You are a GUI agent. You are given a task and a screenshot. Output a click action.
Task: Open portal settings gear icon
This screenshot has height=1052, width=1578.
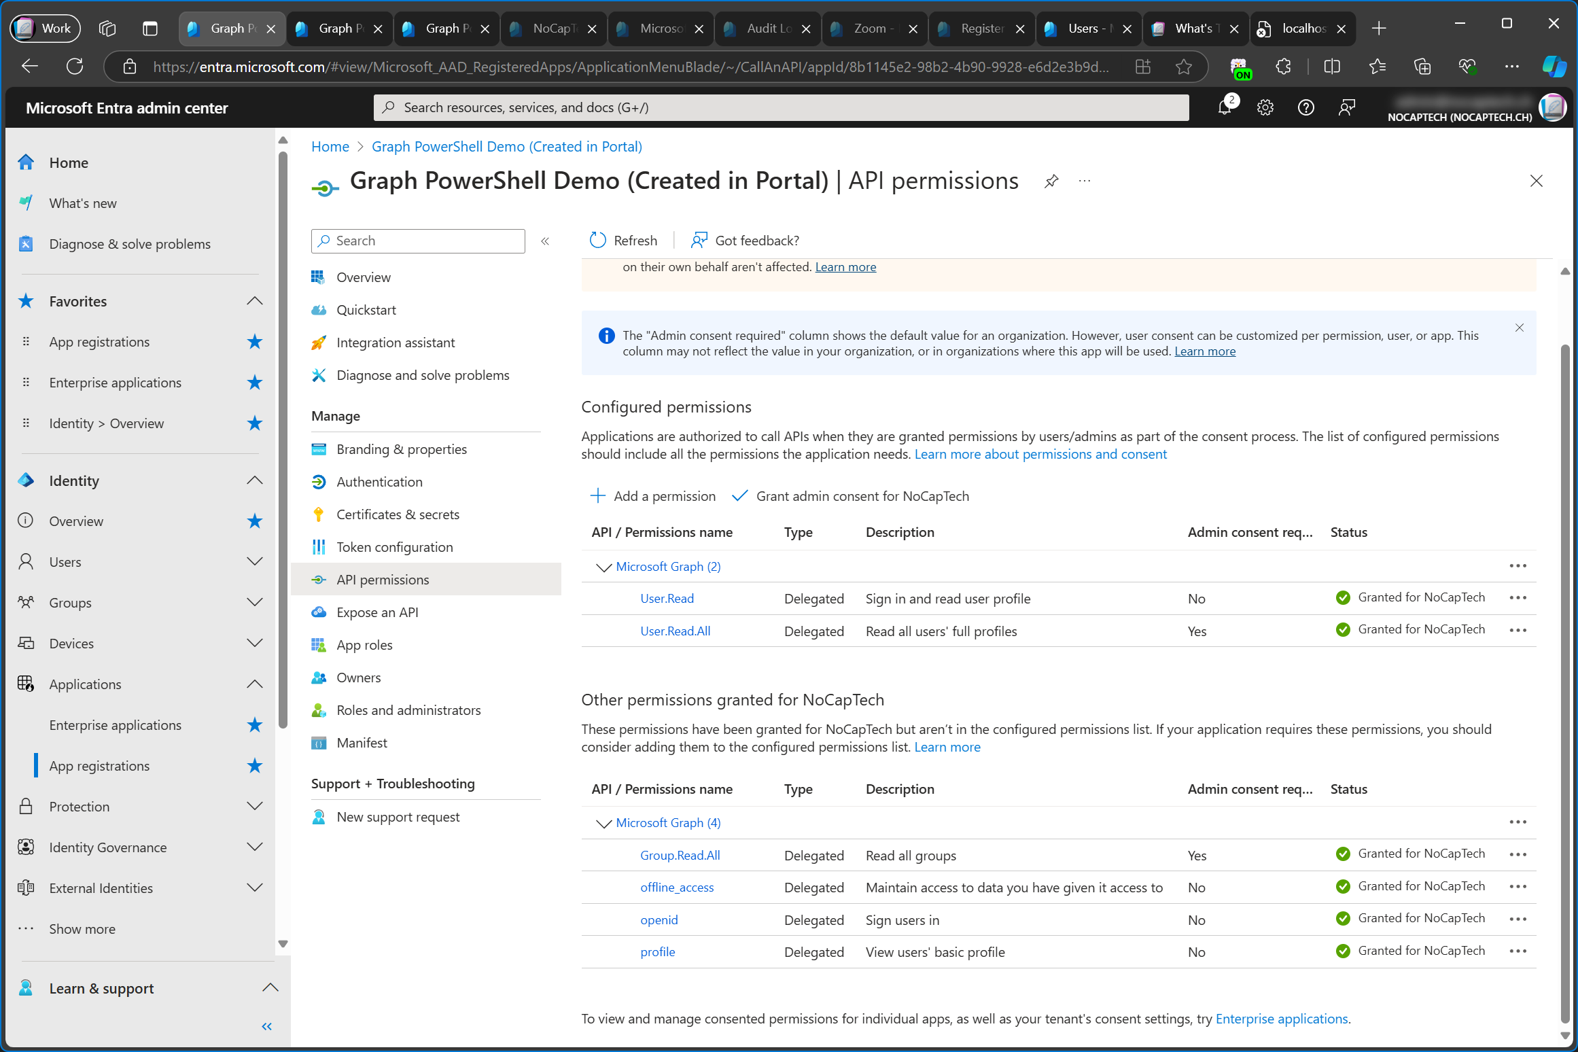coord(1265,107)
